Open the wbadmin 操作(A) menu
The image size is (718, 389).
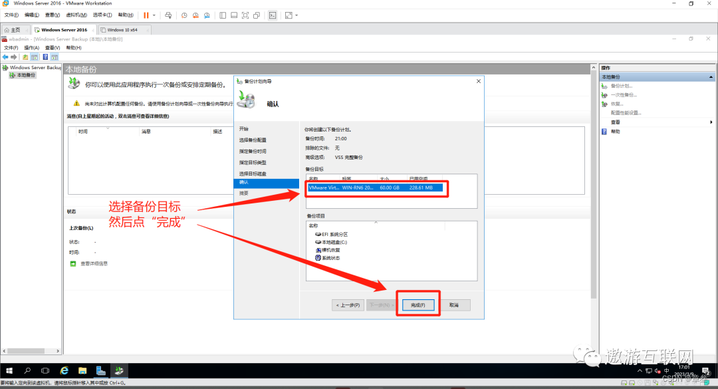tap(32, 48)
